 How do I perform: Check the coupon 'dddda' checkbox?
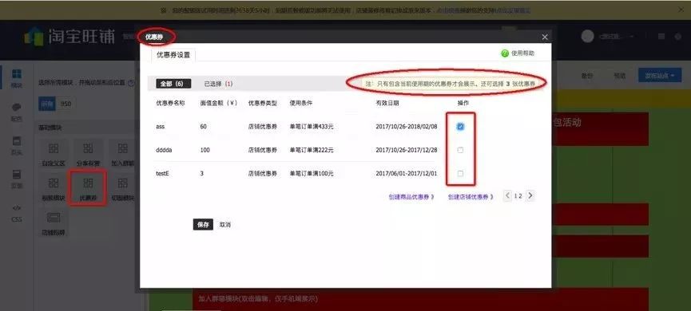click(460, 150)
